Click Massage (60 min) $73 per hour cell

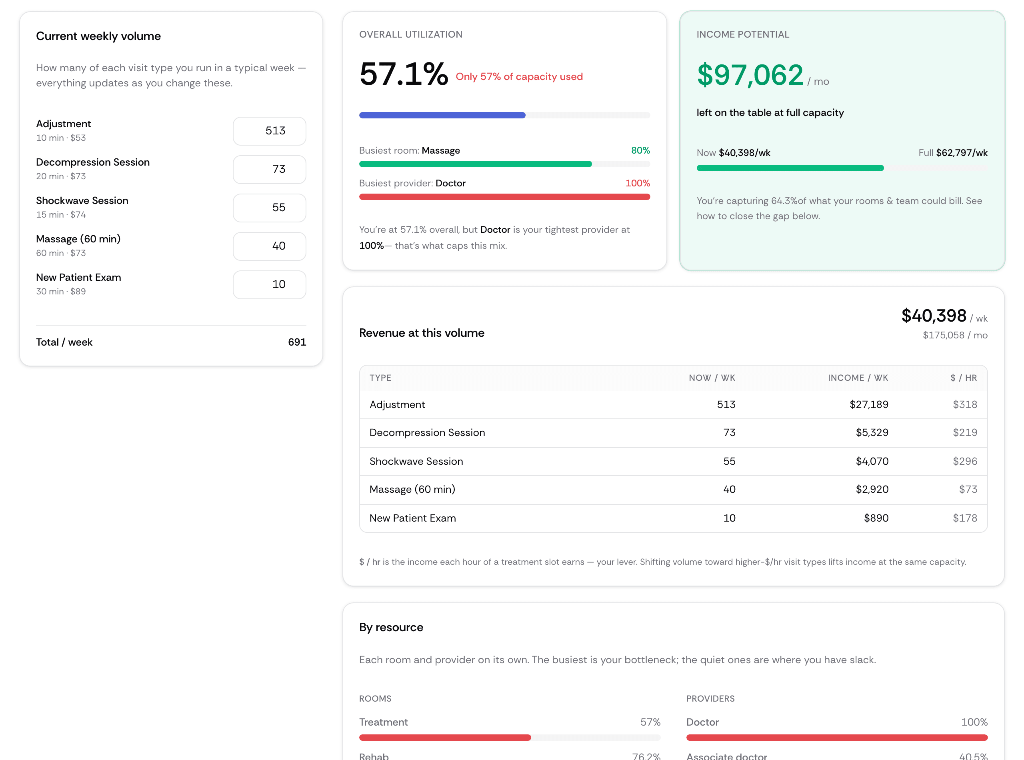(968, 489)
